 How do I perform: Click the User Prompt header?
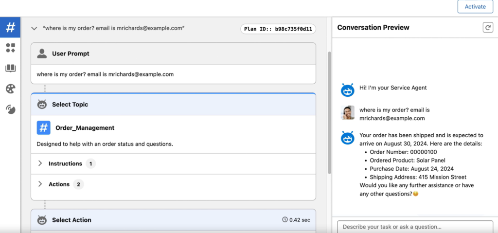click(174, 54)
